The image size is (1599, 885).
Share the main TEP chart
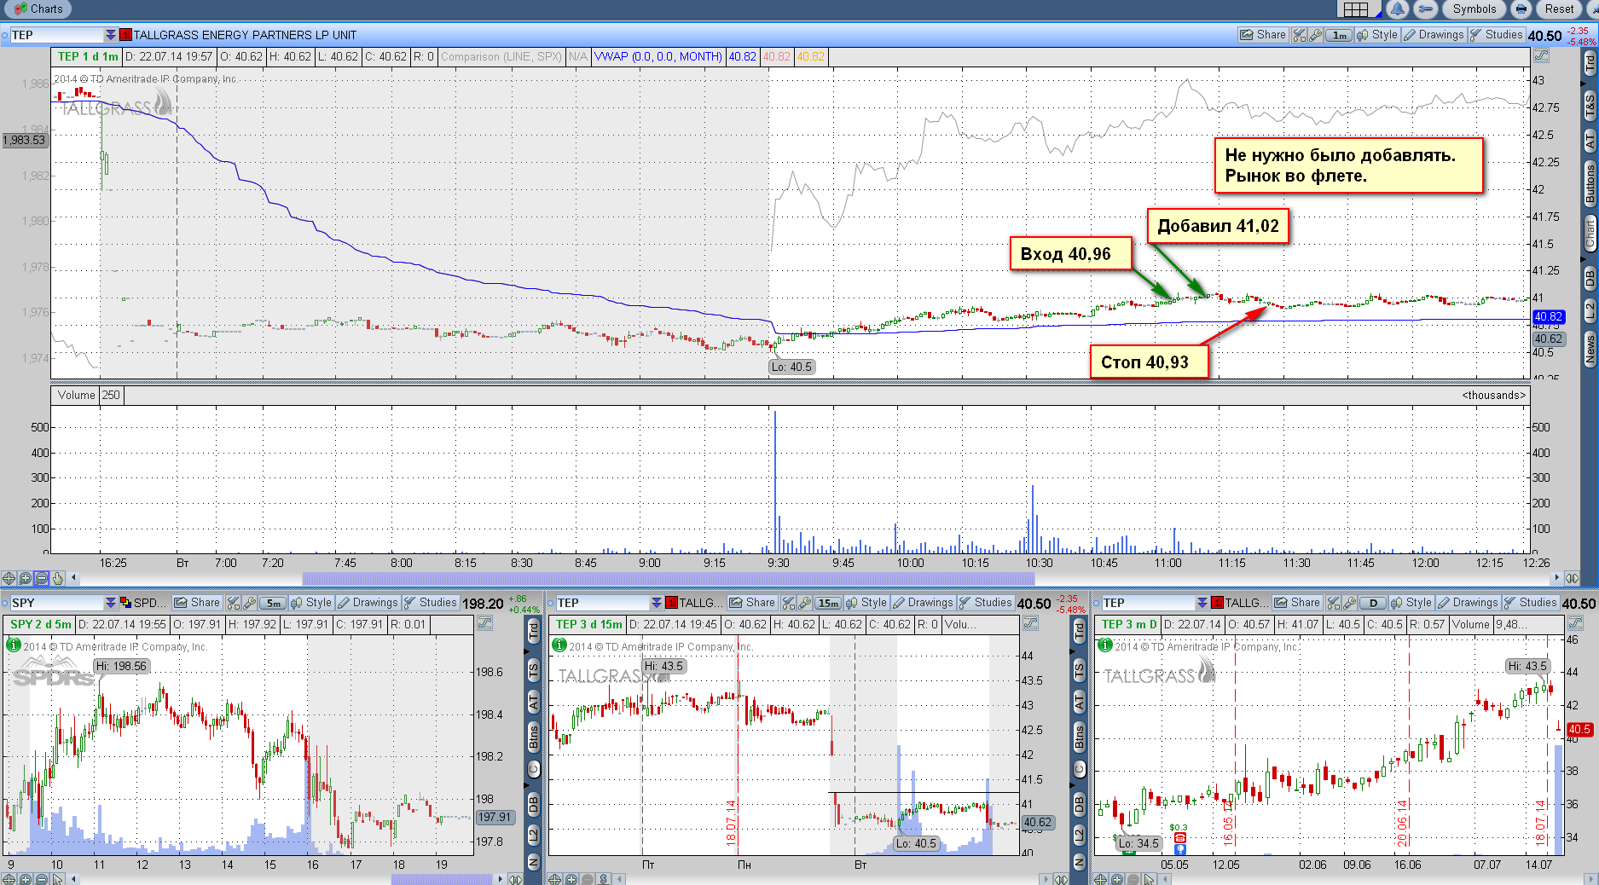(x=1263, y=35)
